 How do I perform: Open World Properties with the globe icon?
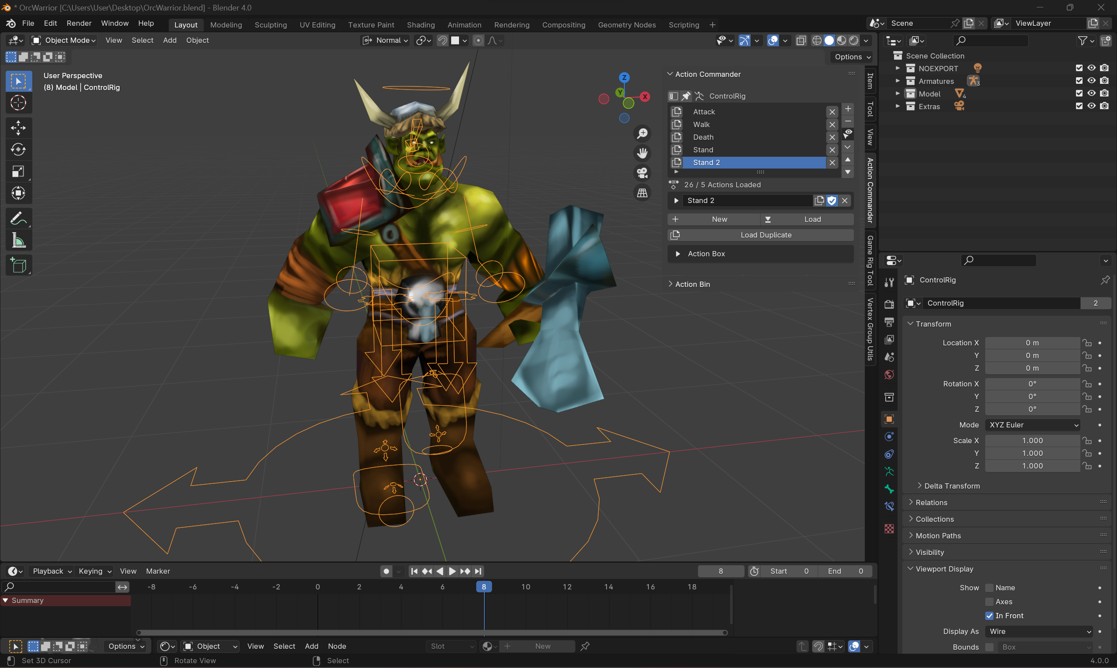coord(889,374)
